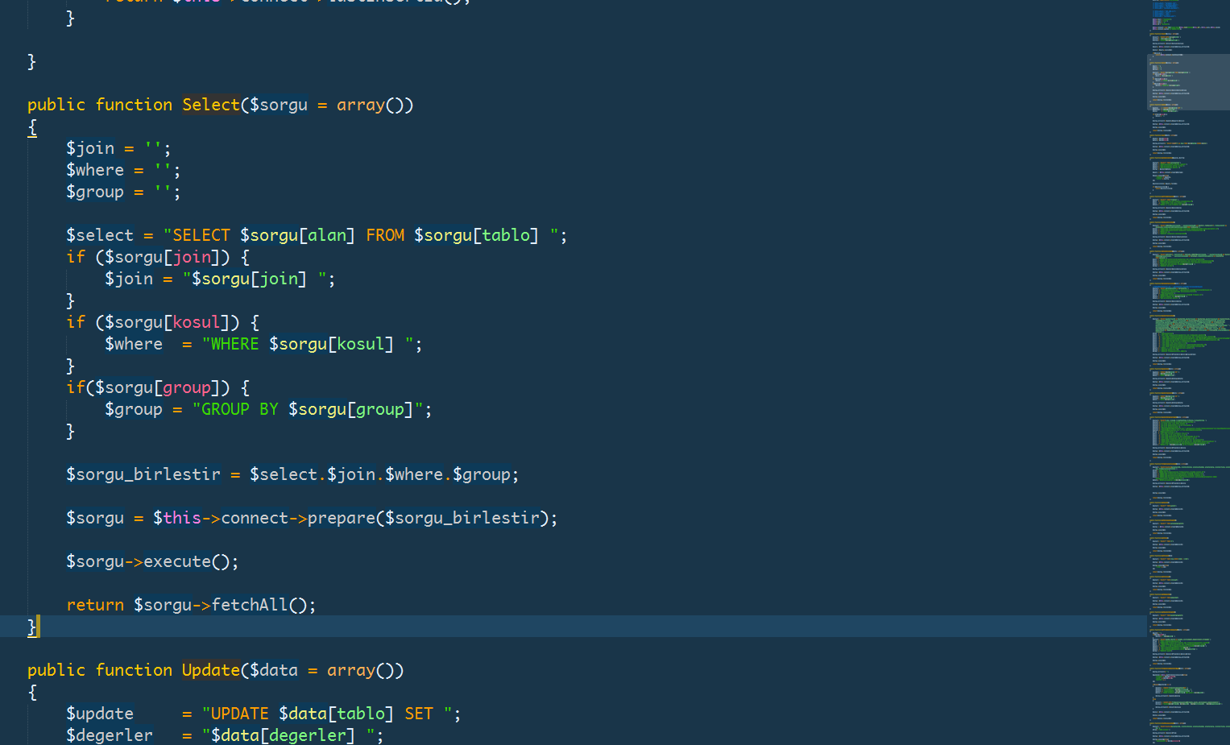
Task: Click the $degerler variable name
Action: 109,735
